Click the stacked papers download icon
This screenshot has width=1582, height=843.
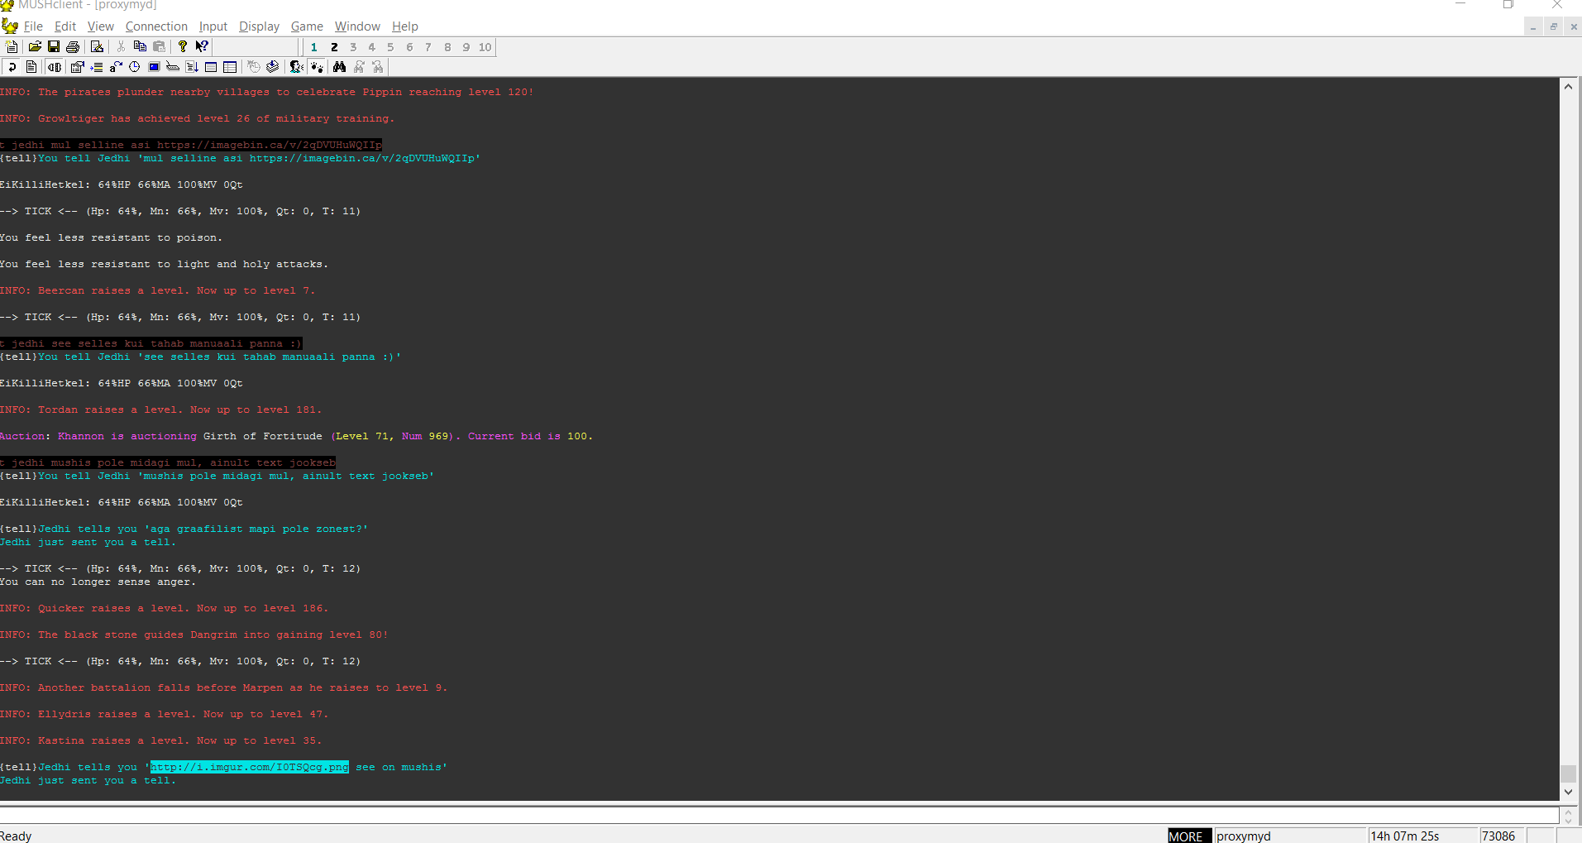[273, 67]
